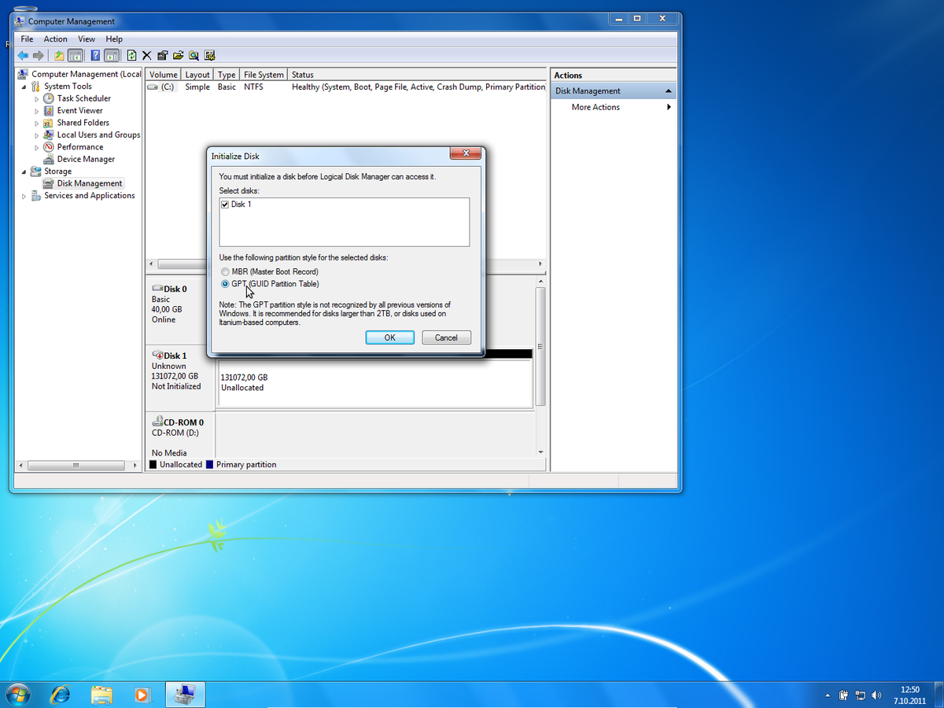Click the black Unallocated legend swatch
Viewport: 944px width, 708px height.
tap(153, 465)
